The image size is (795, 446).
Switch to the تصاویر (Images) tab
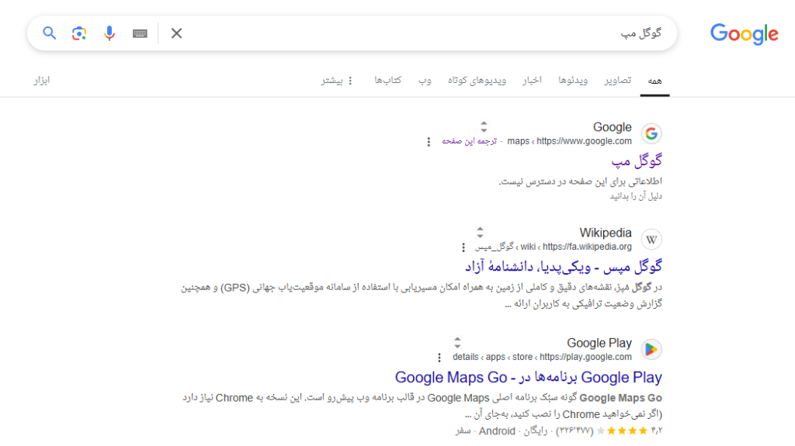click(x=617, y=80)
